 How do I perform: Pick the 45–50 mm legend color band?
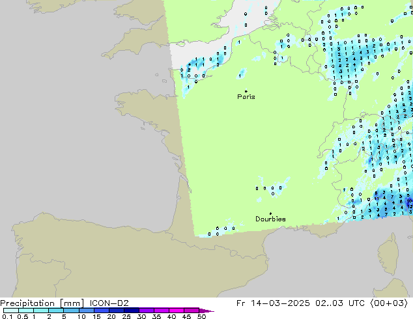coord(192,311)
